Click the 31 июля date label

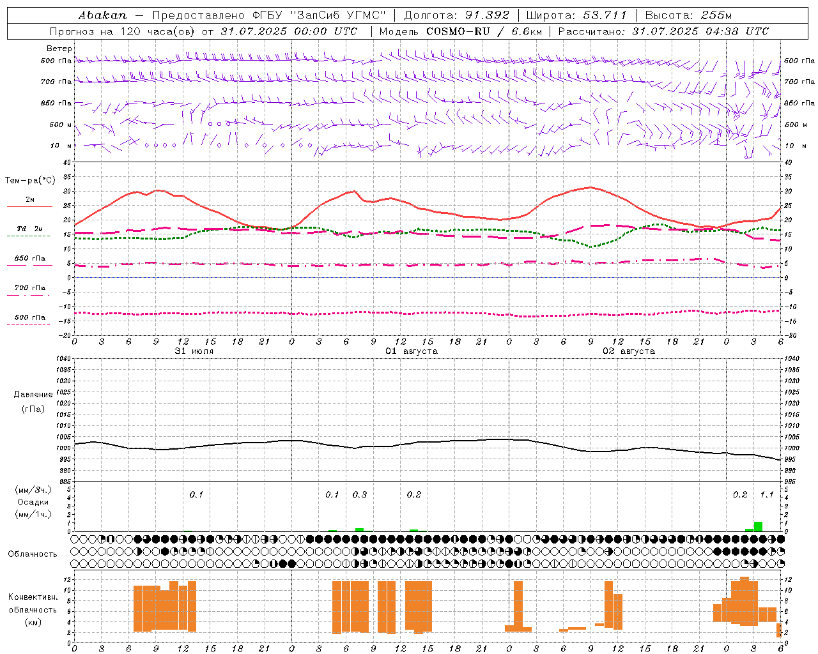pyautogui.click(x=195, y=351)
